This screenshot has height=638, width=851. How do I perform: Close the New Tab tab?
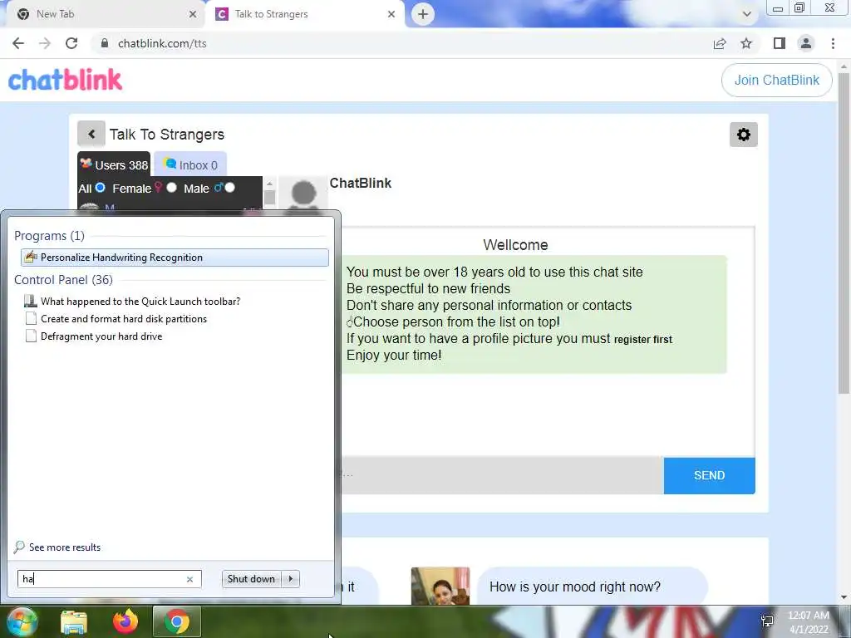click(193, 14)
